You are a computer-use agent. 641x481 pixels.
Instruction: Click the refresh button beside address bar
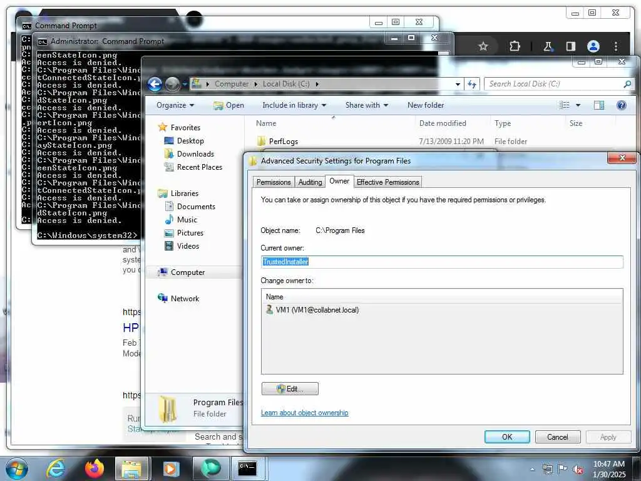tap(472, 85)
